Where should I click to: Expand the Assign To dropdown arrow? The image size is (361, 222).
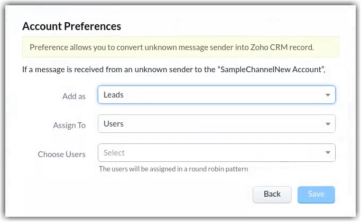328,124
